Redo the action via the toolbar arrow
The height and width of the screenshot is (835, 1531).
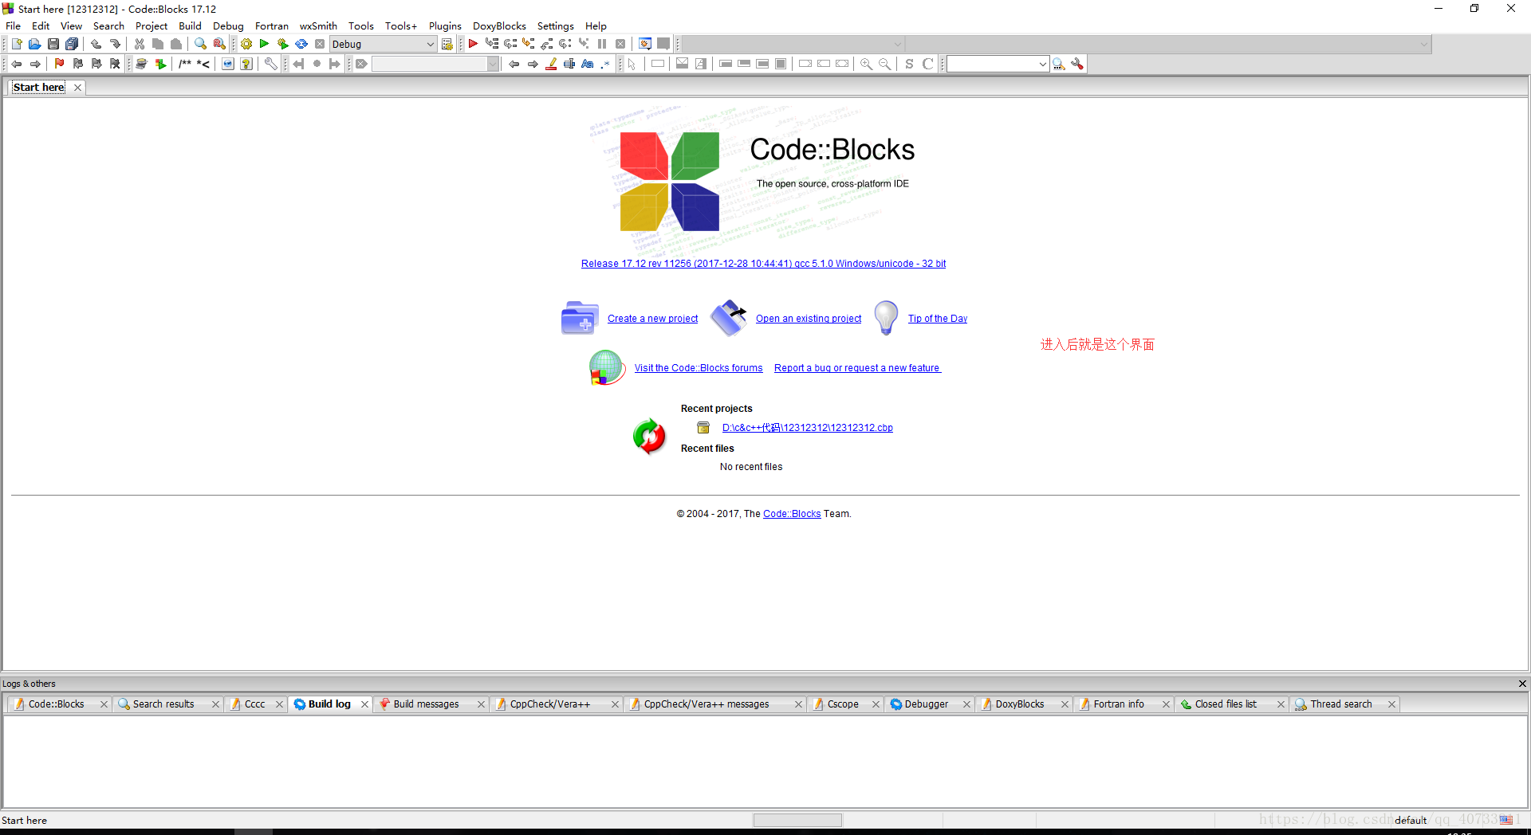tap(115, 44)
